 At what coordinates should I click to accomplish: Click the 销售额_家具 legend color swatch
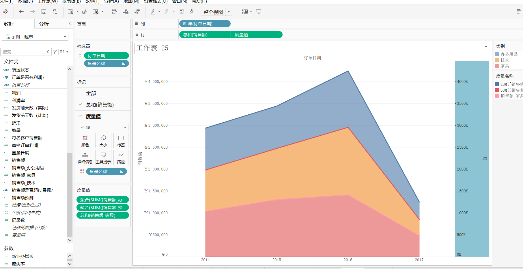(497, 96)
